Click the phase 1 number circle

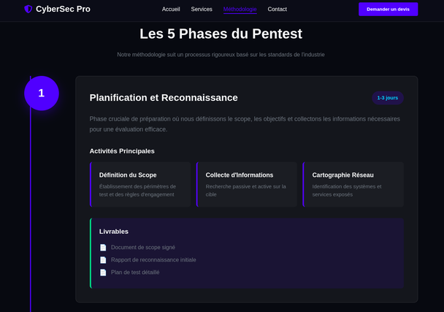pyautogui.click(x=41, y=93)
